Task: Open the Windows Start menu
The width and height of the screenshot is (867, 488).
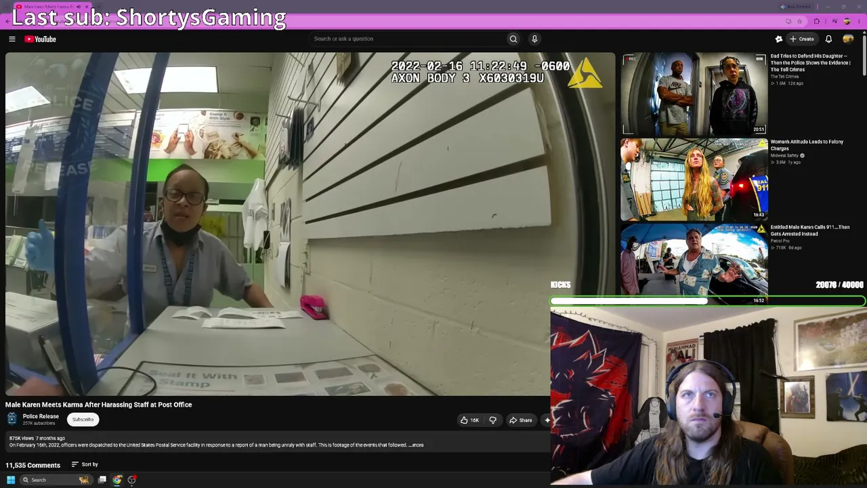Action: tap(11, 480)
